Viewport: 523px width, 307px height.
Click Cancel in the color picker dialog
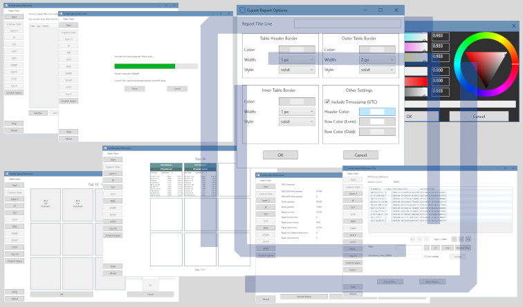pos(479,117)
